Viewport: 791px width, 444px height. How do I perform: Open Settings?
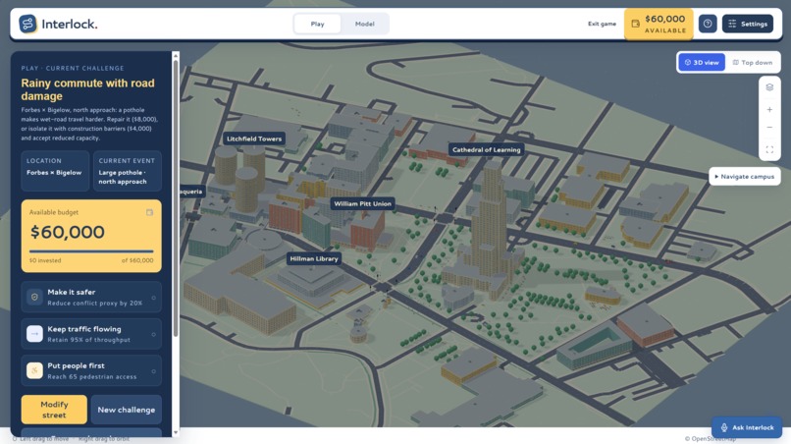tap(747, 24)
